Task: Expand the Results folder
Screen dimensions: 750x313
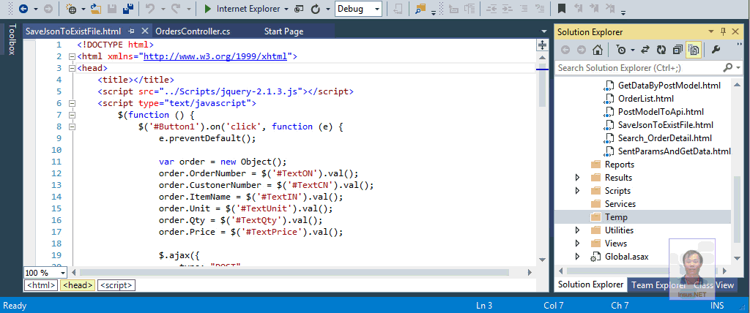Action: [577, 177]
